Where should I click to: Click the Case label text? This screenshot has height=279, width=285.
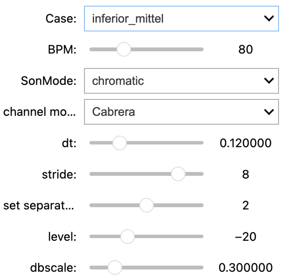[x=61, y=19]
